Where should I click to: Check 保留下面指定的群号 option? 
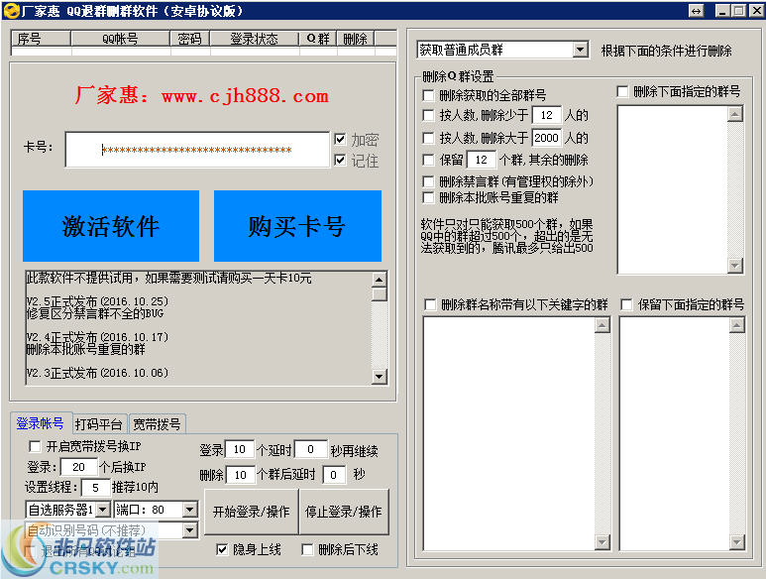click(x=626, y=305)
